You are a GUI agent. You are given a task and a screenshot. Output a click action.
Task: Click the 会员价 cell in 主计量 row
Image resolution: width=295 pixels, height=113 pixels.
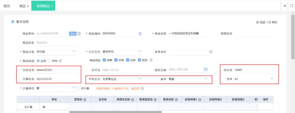point(102,107)
